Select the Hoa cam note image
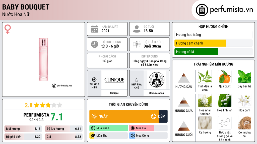 pyautogui.click(x=244, y=100)
